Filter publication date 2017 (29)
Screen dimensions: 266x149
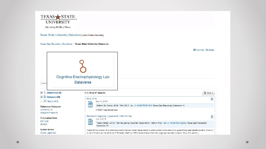44,121
